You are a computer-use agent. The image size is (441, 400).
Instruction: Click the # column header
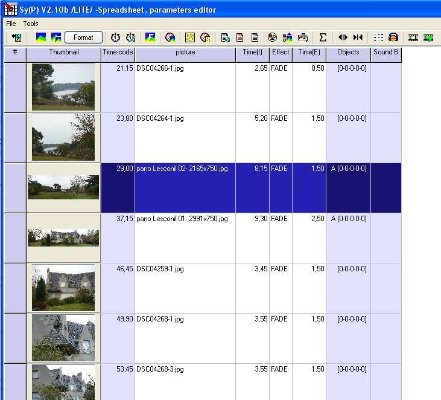pos(15,54)
